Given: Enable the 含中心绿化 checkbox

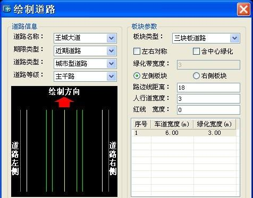Looking at the screenshot, I should (196, 51).
